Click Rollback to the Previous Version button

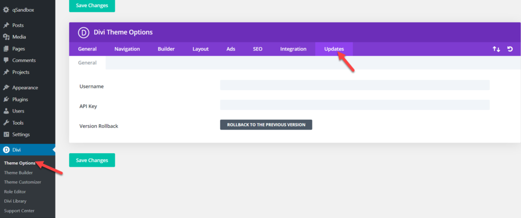click(266, 125)
